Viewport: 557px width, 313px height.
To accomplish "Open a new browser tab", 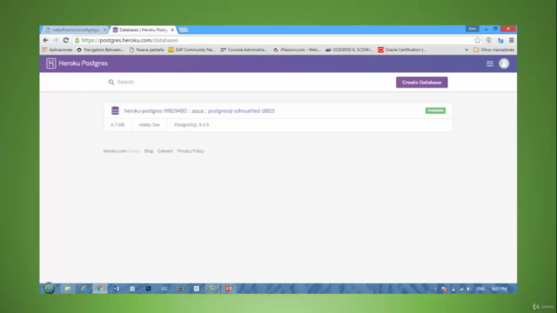I will click(184, 30).
